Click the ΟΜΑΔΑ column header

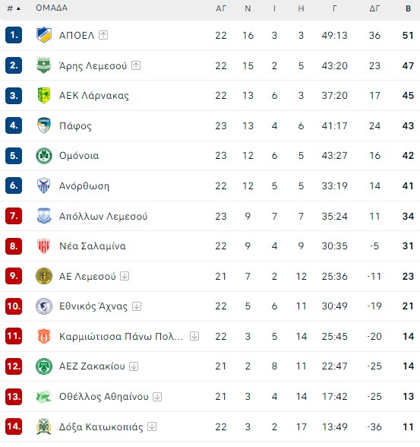pos(52,8)
